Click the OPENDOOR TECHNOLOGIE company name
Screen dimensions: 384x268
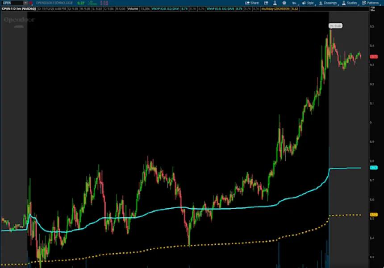coord(54,3)
